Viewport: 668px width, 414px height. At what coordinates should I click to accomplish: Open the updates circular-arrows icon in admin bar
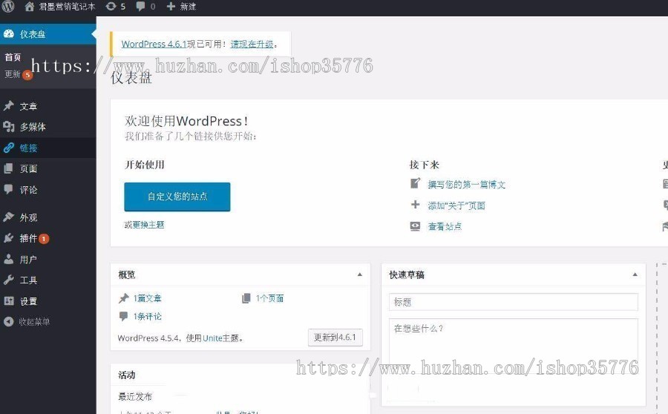pos(111,7)
